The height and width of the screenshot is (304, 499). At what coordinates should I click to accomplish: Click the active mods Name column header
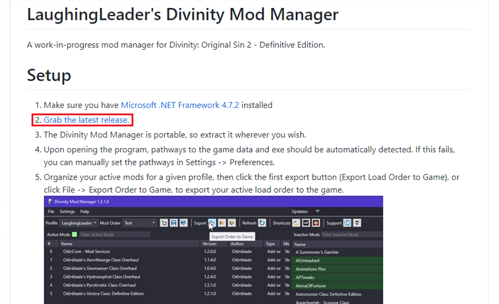pos(129,244)
